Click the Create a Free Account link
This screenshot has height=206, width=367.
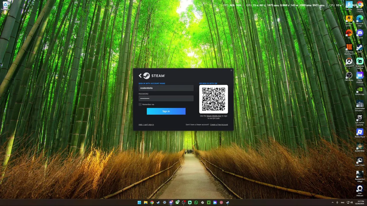tap(219, 124)
